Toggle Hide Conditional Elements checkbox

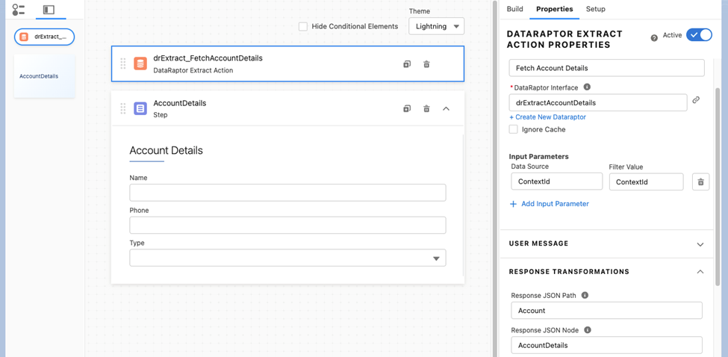tap(303, 26)
